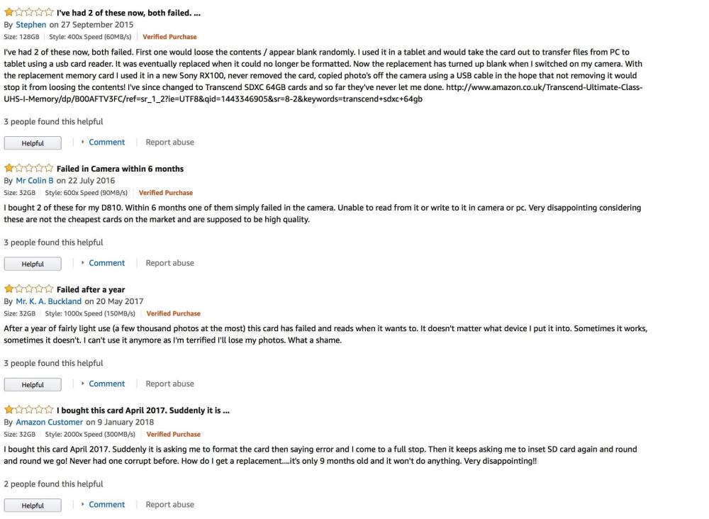Screen dimensions: 709x519
Task: Report abuse on Stephen's review
Action: pyautogui.click(x=169, y=143)
